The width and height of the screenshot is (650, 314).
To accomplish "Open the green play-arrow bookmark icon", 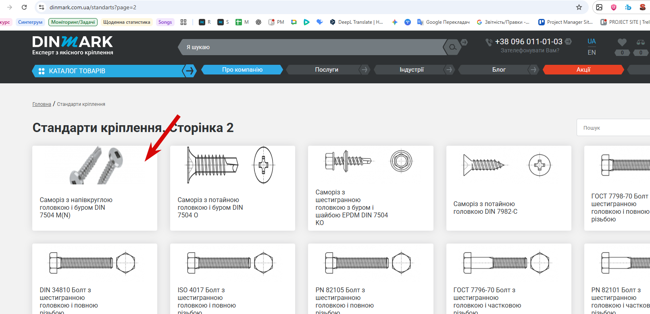I will pos(306,22).
